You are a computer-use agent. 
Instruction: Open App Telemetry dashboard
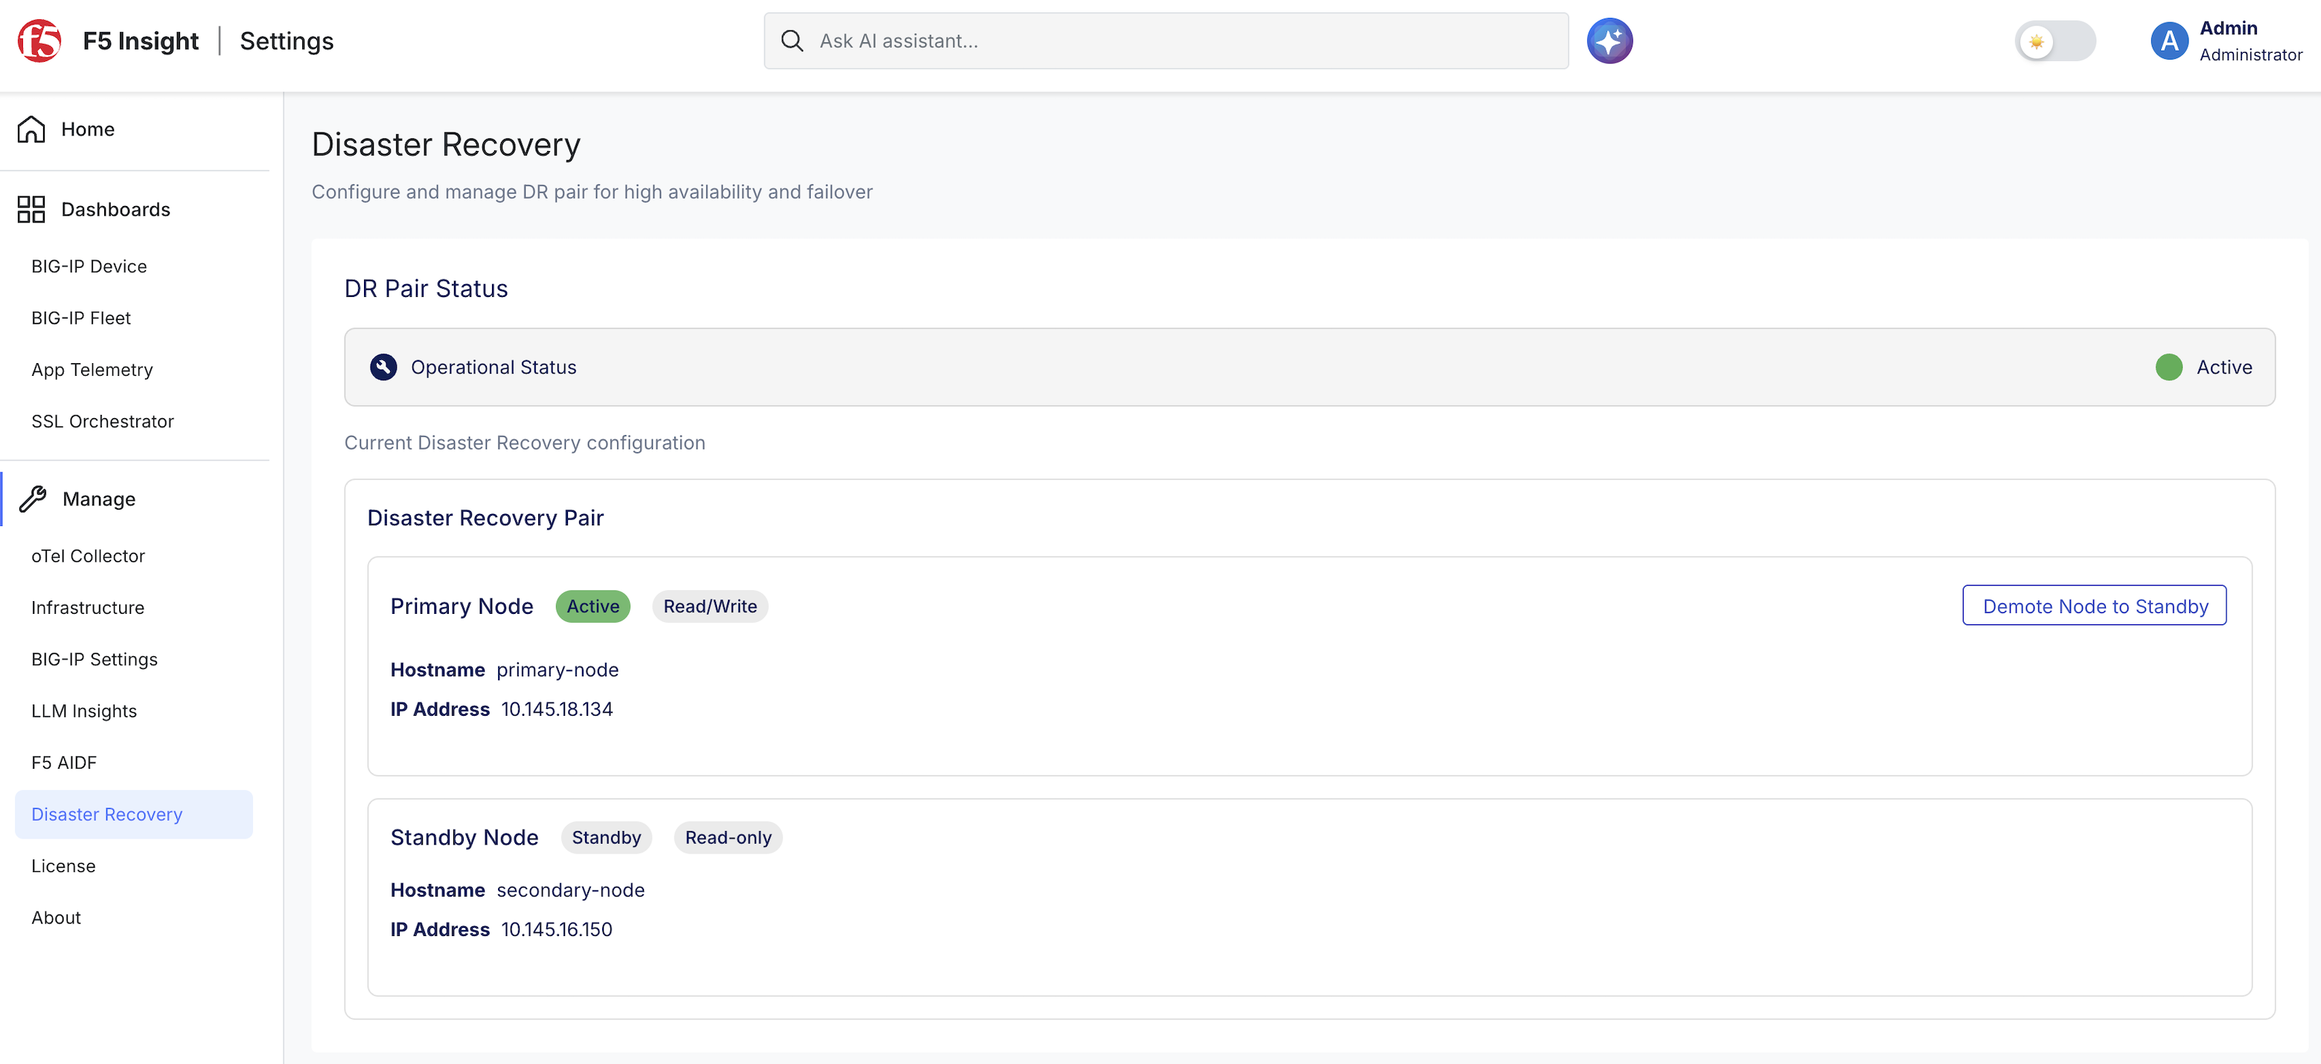[x=92, y=369]
